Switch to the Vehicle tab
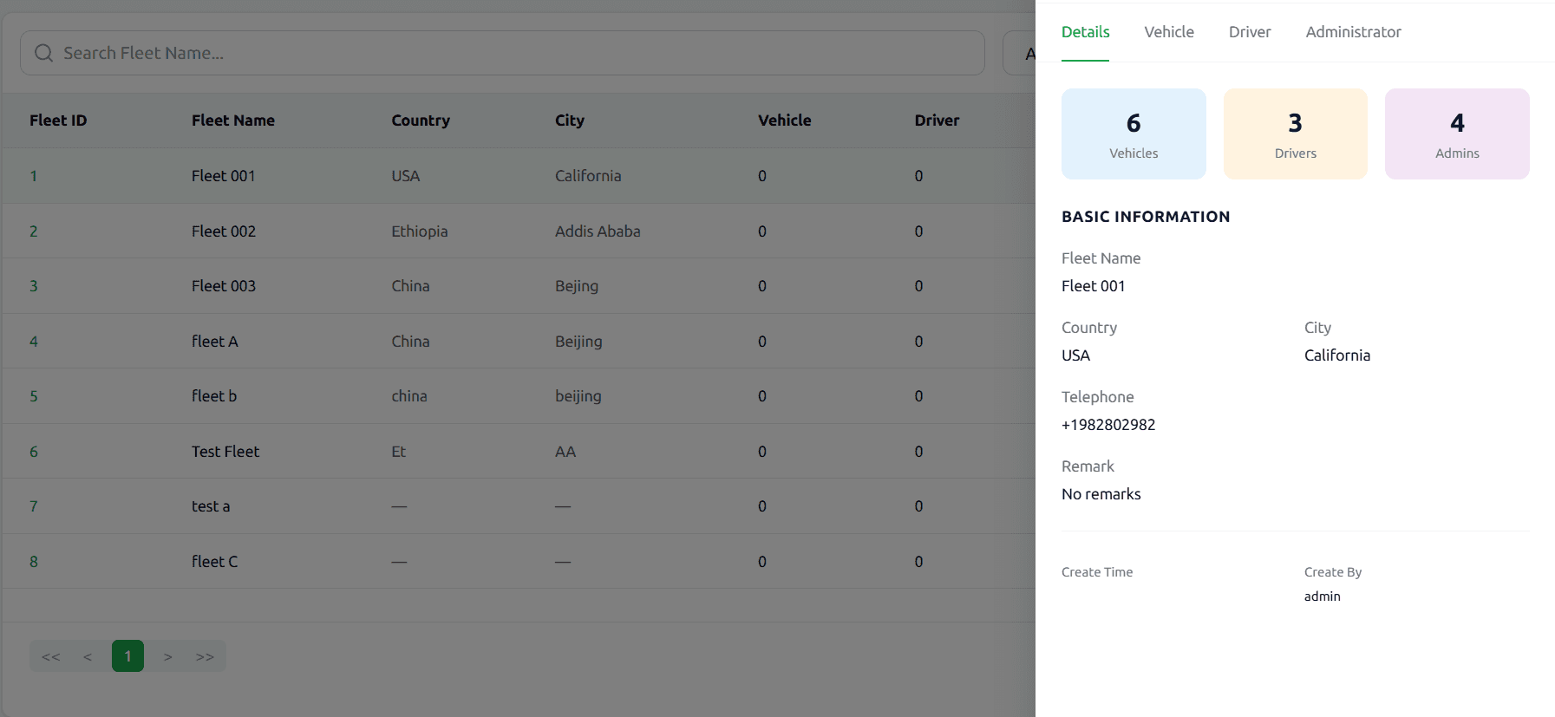 point(1168,32)
